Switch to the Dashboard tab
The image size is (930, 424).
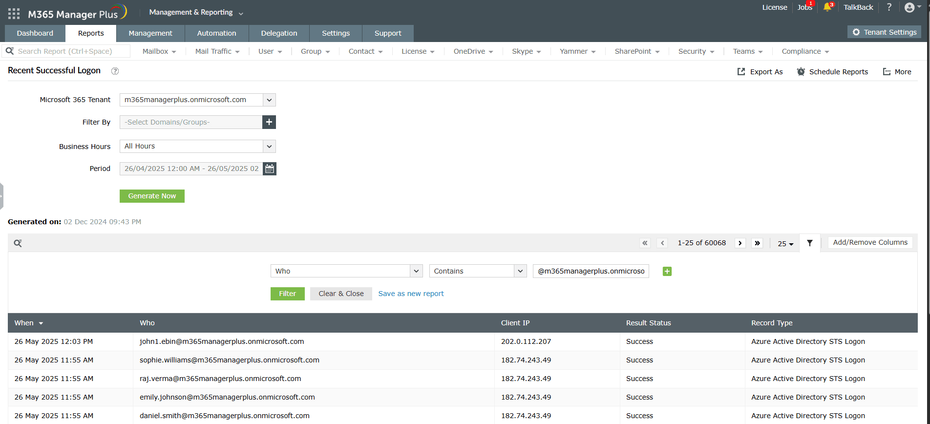(x=35, y=33)
